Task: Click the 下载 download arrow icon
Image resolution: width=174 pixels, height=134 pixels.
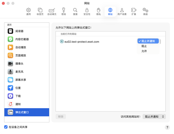Action: [10, 96]
